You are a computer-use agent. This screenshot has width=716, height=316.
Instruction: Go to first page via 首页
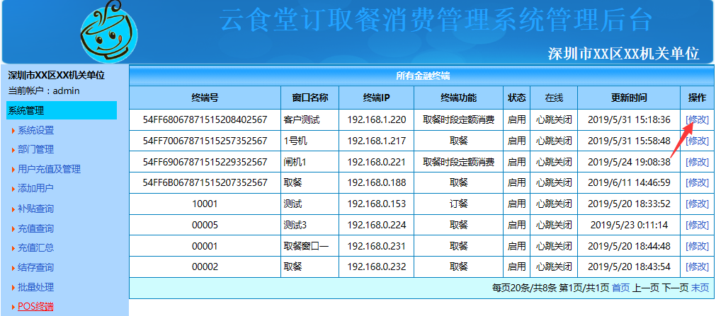tap(620, 288)
